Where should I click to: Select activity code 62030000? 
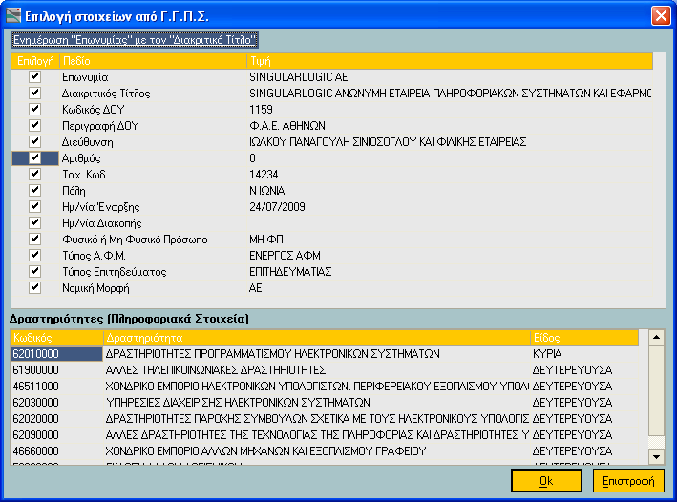35,403
